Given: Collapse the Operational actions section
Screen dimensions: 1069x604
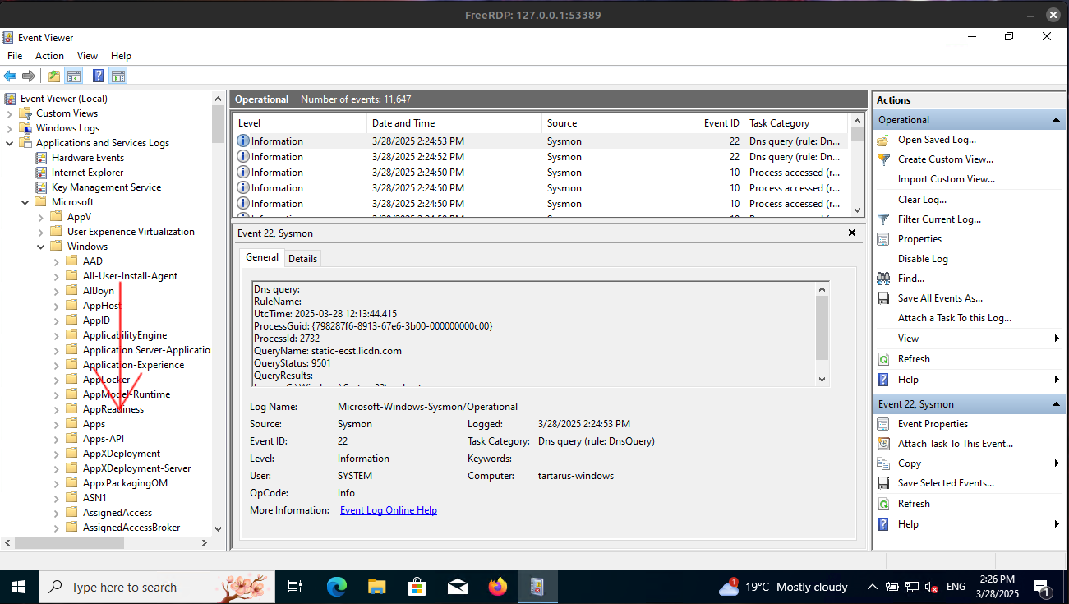Looking at the screenshot, I should click(x=1057, y=120).
